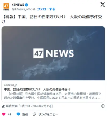Like the post with heart icon
This screenshot has height=117, width=107.
click(x=4, y=114)
